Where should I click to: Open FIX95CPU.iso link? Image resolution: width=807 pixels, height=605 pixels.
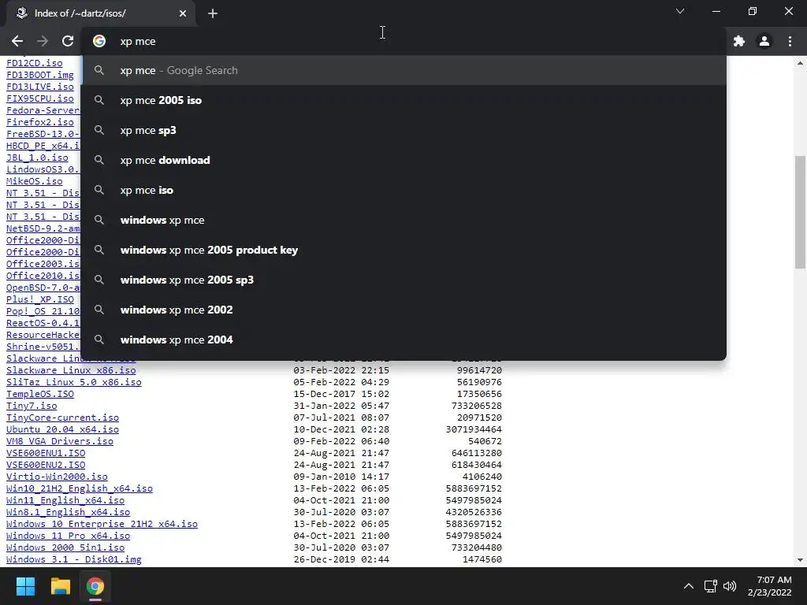[40, 98]
